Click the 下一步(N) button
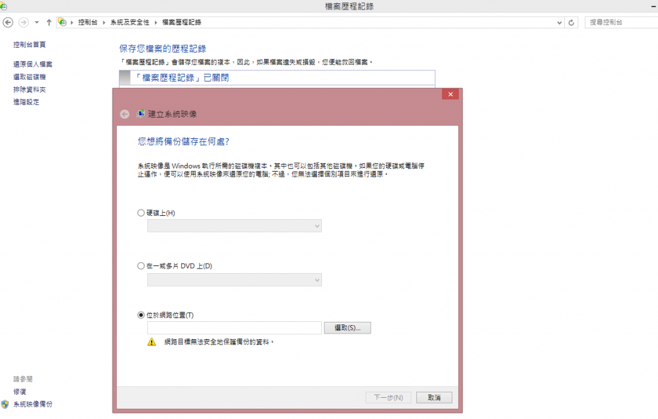The width and height of the screenshot is (658, 419). [388, 398]
